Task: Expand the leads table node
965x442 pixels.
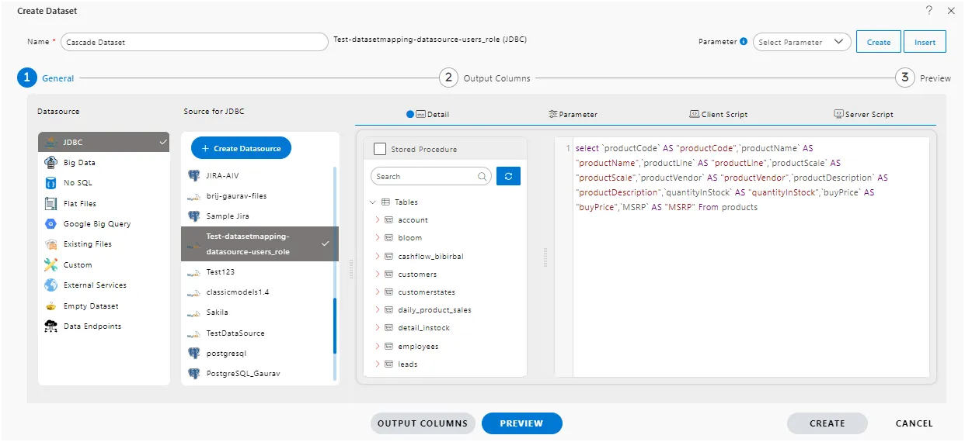Action: coord(378,364)
